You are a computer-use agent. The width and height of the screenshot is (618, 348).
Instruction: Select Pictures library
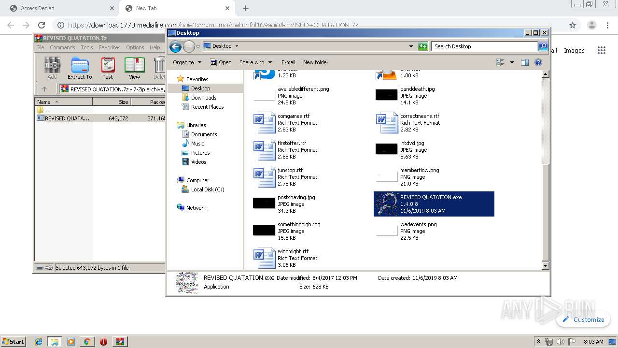[x=200, y=153]
